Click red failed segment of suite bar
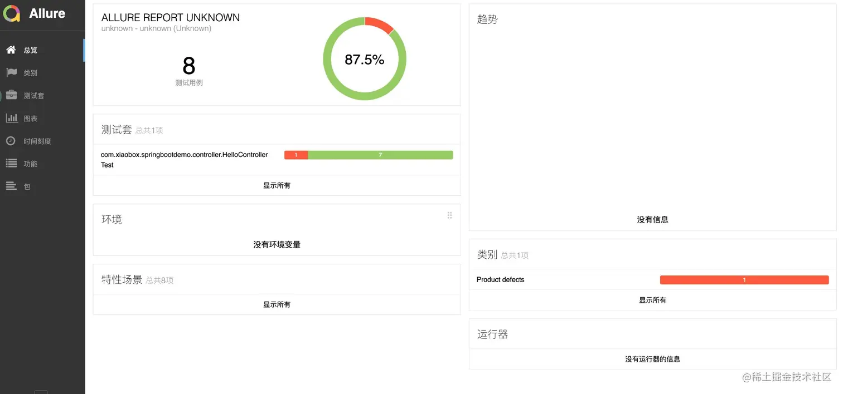The height and width of the screenshot is (394, 843). pyautogui.click(x=296, y=155)
